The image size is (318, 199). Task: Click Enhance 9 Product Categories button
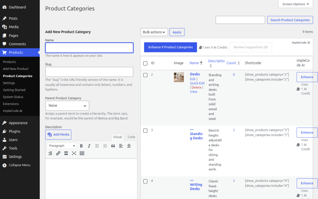pos(170,47)
